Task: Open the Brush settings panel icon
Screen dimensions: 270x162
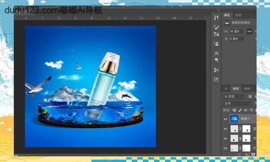Action: point(216,27)
